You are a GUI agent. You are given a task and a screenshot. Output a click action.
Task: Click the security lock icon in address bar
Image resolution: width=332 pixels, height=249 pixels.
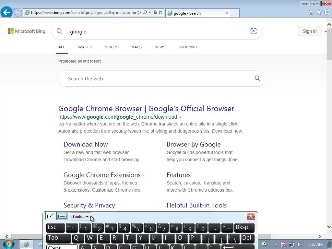pos(155,13)
